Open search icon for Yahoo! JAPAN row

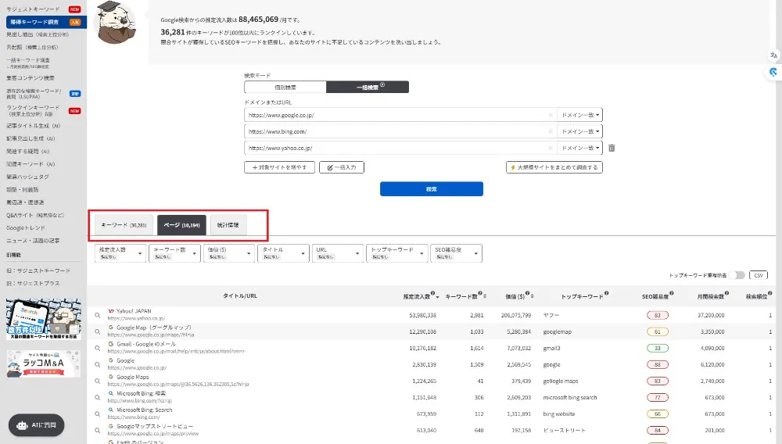(x=97, y=316)
